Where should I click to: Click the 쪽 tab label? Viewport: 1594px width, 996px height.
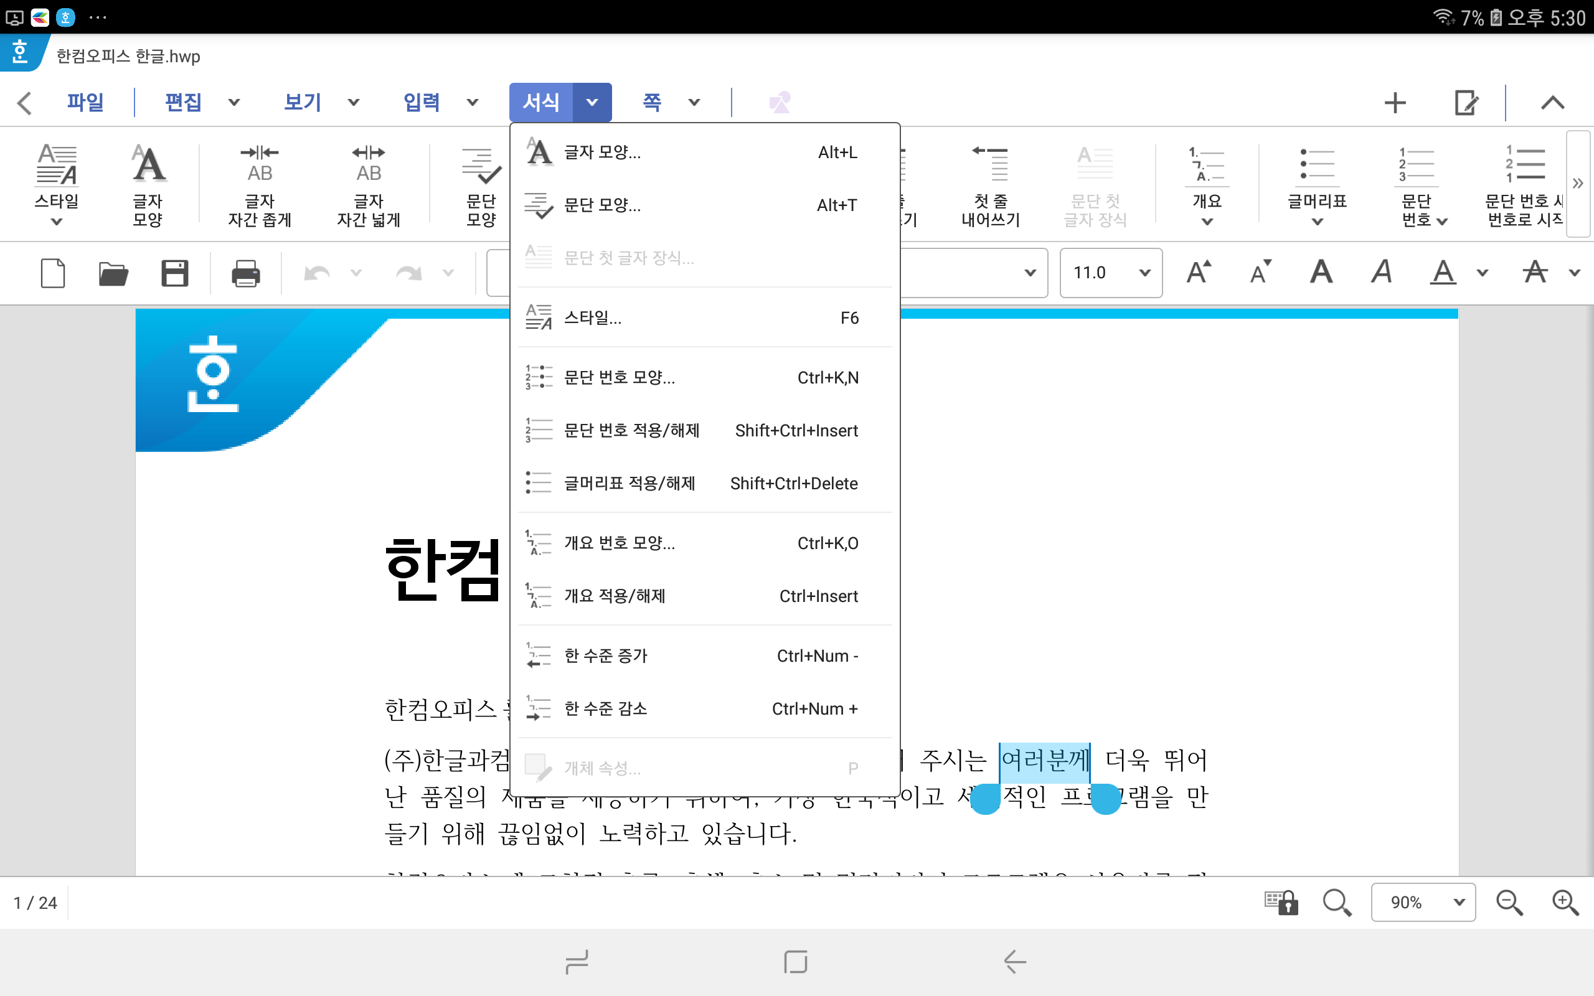(x=651, y=102)
